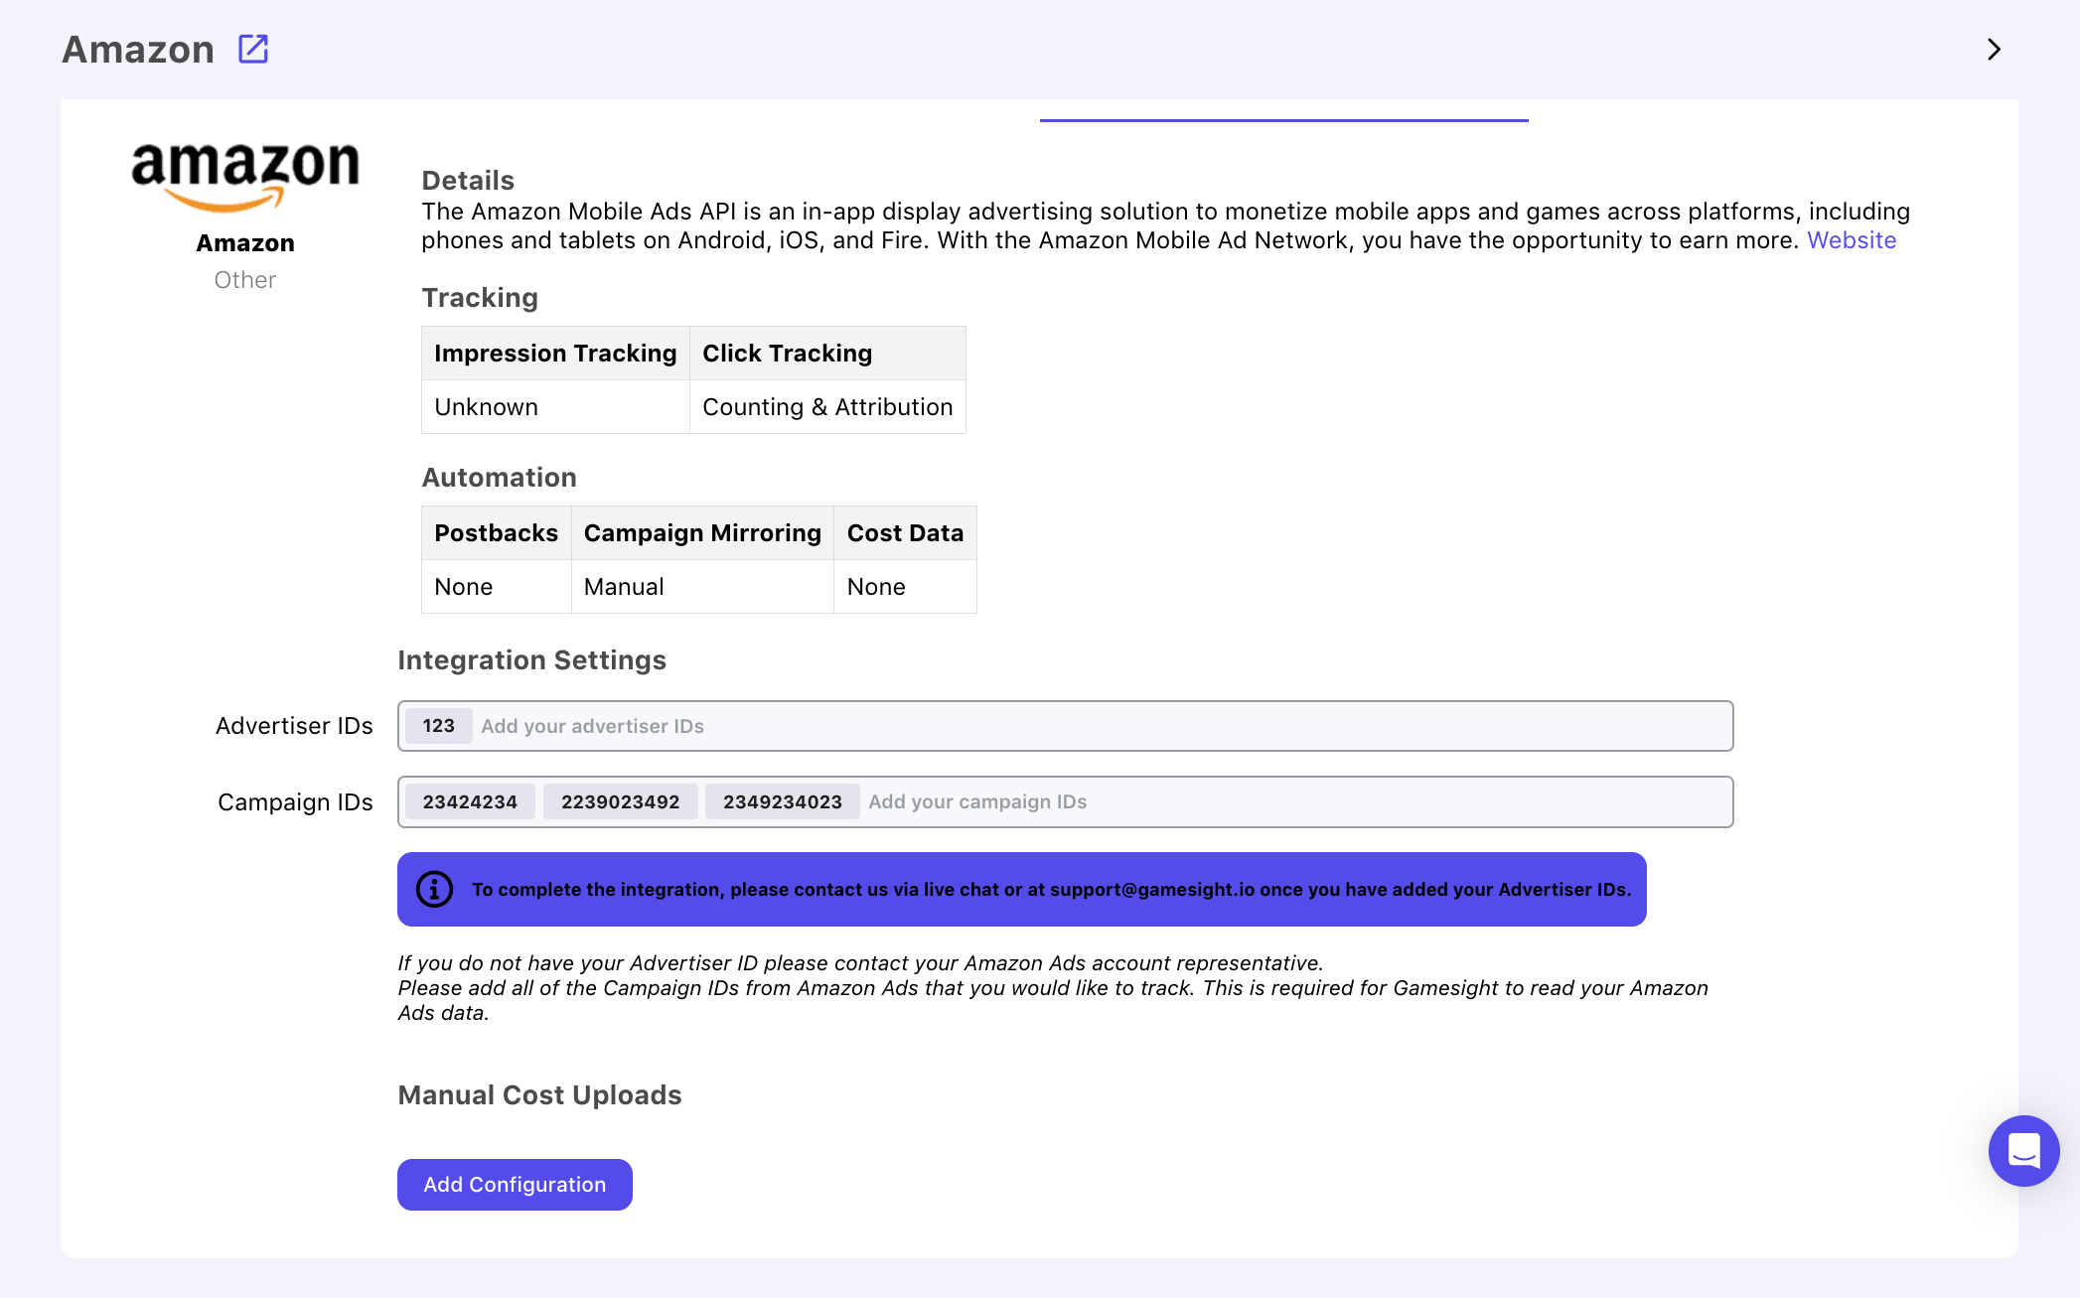Click the Campaign IDs label

pyautogui.click(x=295, y=802)
